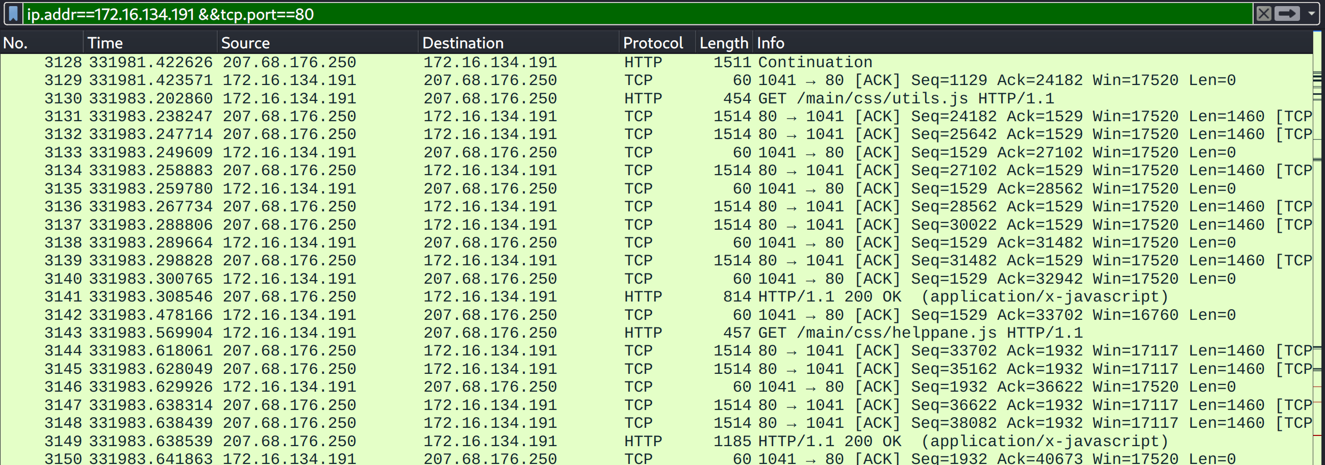
Task: Select packet 3143 GET /main/css/helppane.js
Action: click(656, 333)
